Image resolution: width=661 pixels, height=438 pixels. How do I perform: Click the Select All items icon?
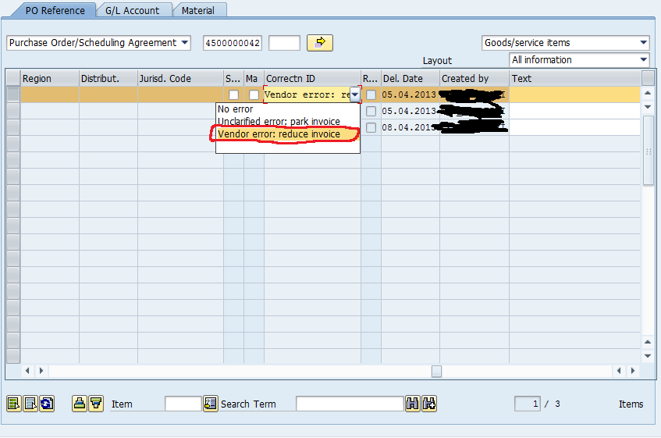(14, 404)
